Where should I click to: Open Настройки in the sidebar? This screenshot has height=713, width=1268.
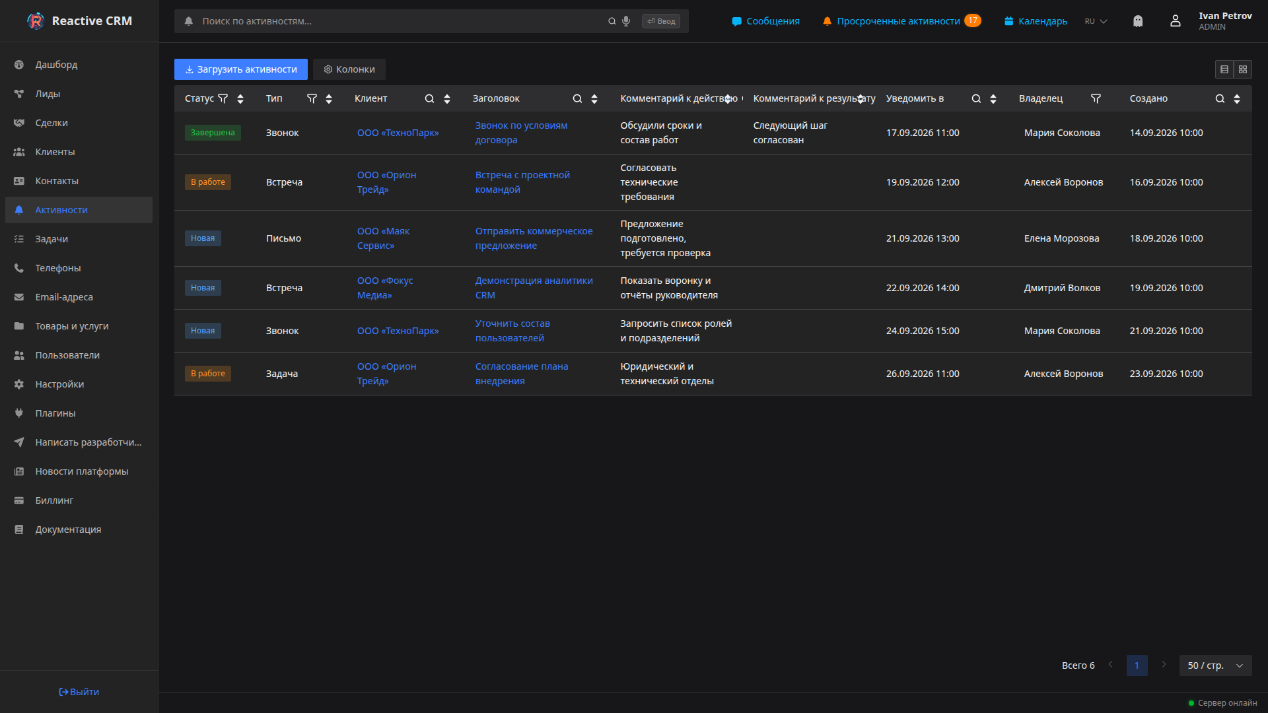coord(79,384)
